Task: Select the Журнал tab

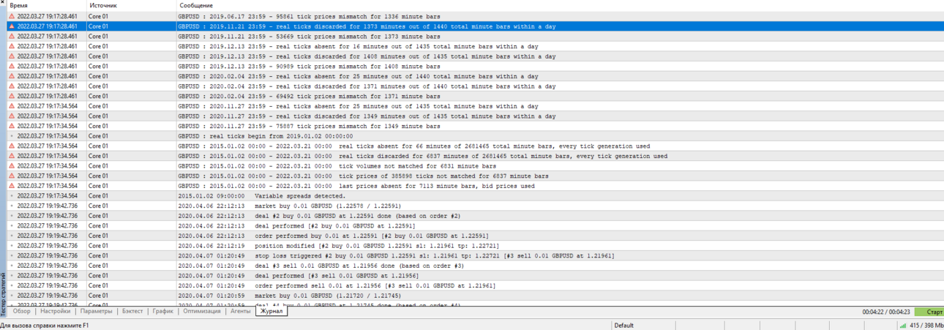Action: 271,311
